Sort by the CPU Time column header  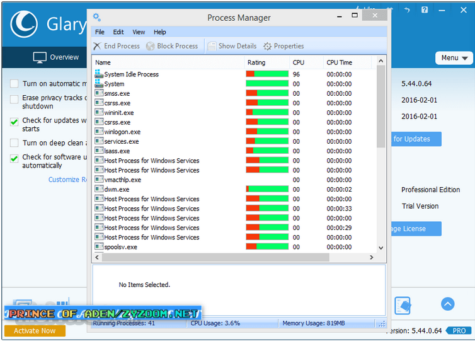point(347,62)
